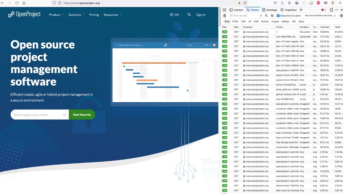The image size is (343, 194).
Task: Open network settings gear icon
Action: [x=341, y=16]
